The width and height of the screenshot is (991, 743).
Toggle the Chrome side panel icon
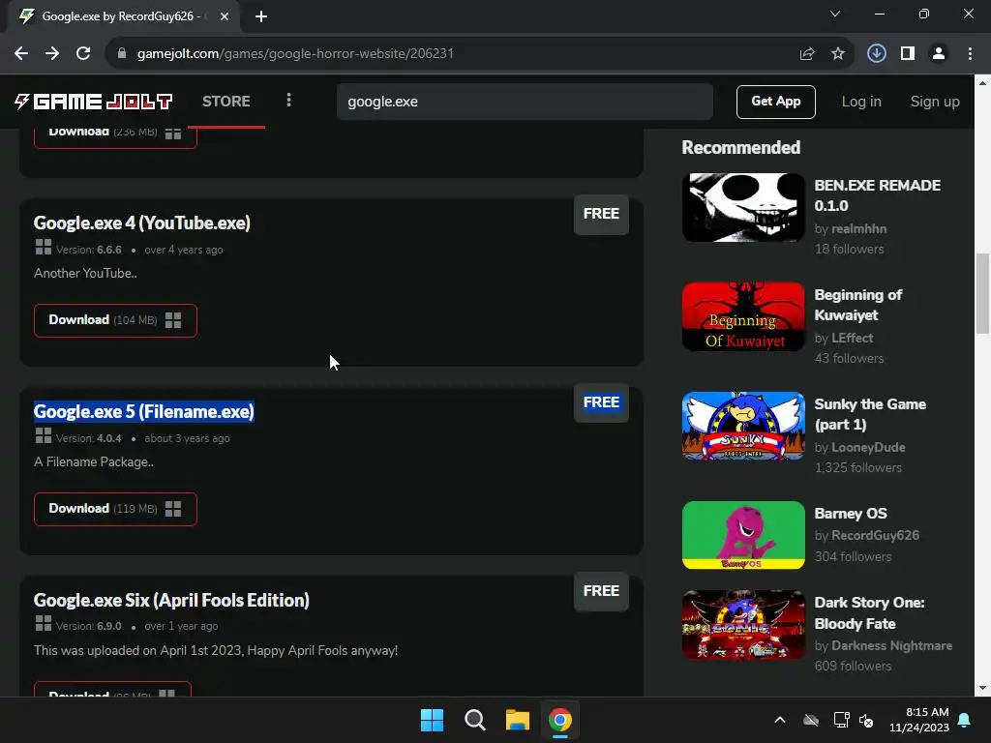point(908,54)
